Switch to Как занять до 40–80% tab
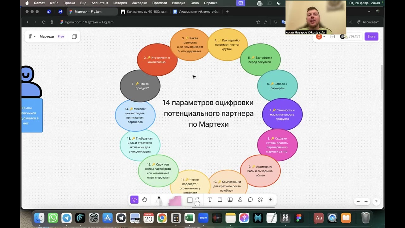Image resolution: width=405 pixels, height=228 pixels. (144, 12)
